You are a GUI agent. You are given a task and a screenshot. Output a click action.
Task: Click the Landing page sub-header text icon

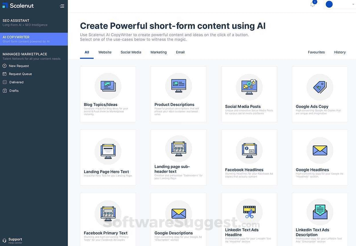pyautogui.click(x=178, y=149)
